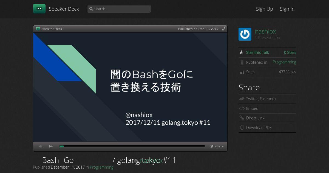This screenshot has height=173, width=329.
Task: Go to previous slide with rewind button
Action: point(41,146)
